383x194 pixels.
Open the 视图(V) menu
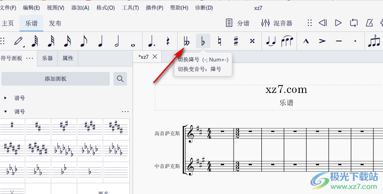(x=56, y=8)
